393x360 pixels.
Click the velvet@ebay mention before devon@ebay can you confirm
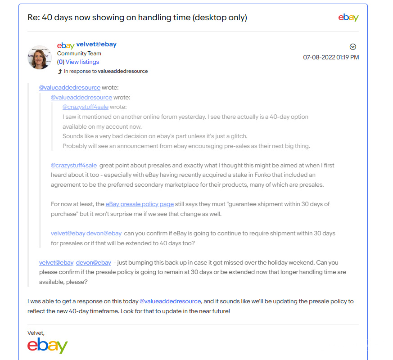click(68, 233)
